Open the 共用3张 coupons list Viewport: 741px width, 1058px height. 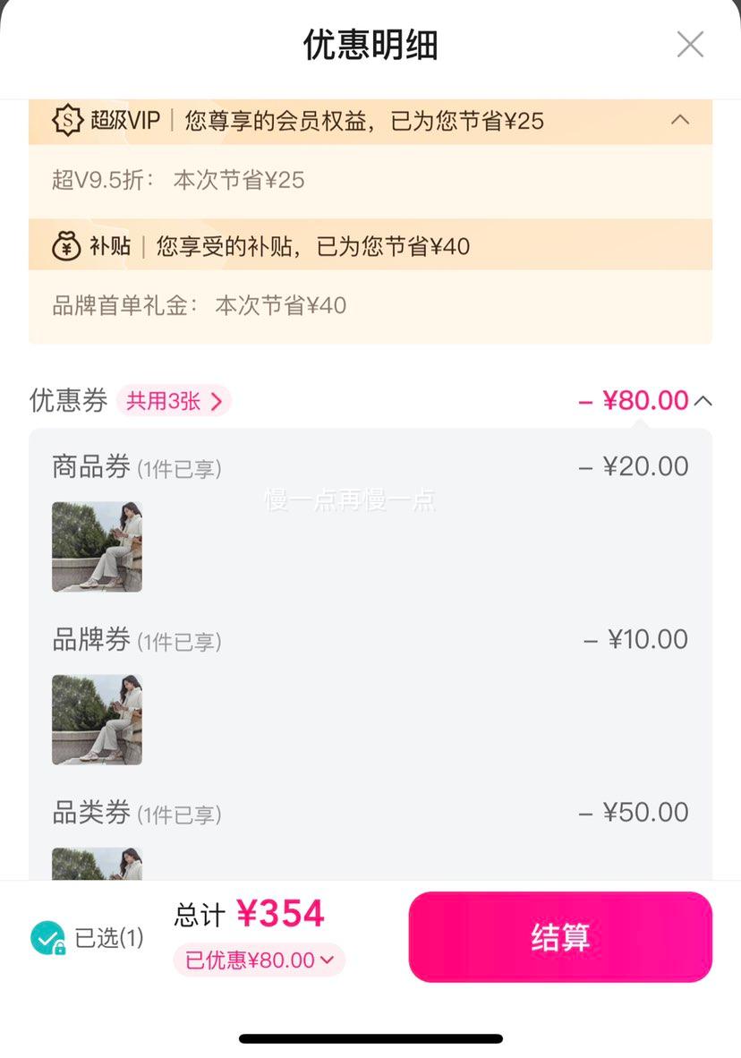[175, 401]
